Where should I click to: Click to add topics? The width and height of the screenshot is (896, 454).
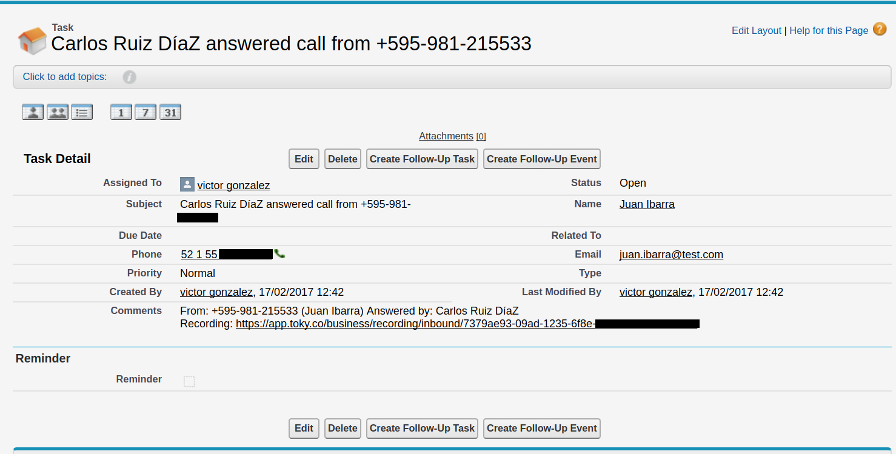(65, 77)
